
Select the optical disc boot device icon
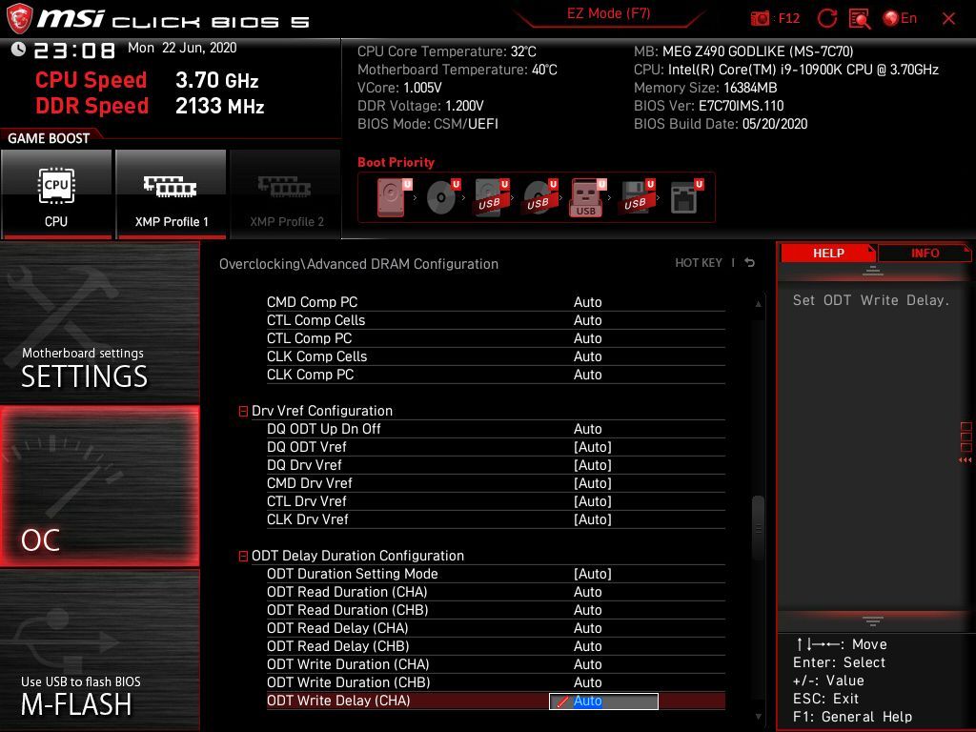tap(442, 197)
